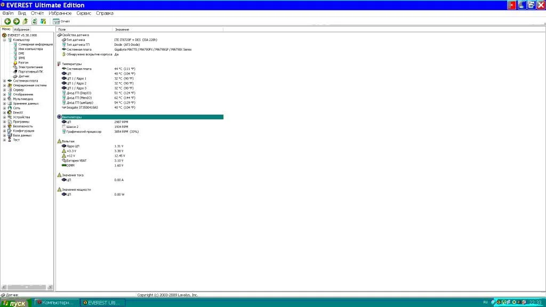Select the DMI tree item
546x307 pixels.
21,53
